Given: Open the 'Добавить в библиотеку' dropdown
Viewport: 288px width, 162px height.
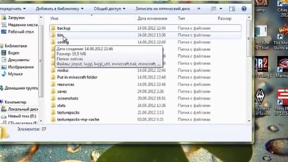Looking at the screenshot, I should pos(59,9).
